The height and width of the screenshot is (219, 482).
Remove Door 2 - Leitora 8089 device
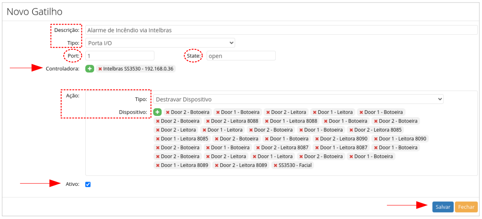[x=216, y=165]
